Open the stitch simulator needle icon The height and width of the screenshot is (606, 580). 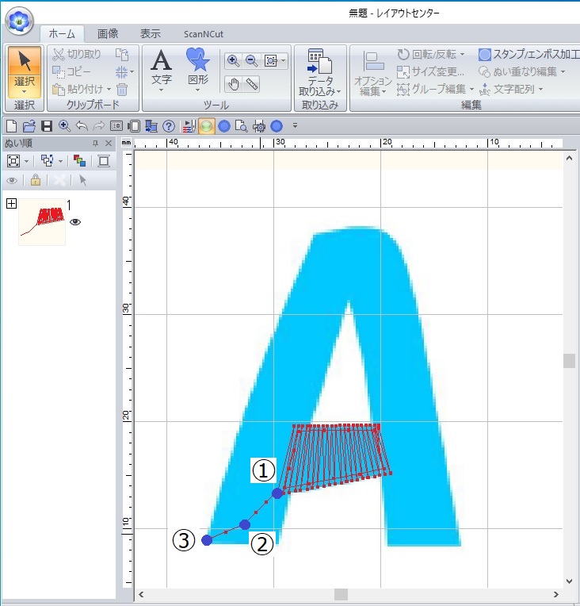[189, 126]
